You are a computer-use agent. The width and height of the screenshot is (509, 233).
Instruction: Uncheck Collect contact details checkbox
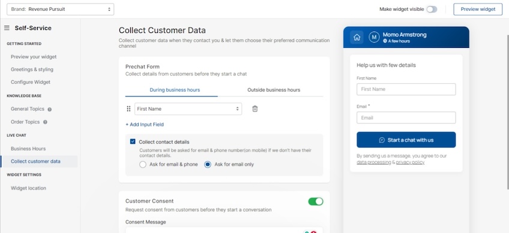[133, 141]
